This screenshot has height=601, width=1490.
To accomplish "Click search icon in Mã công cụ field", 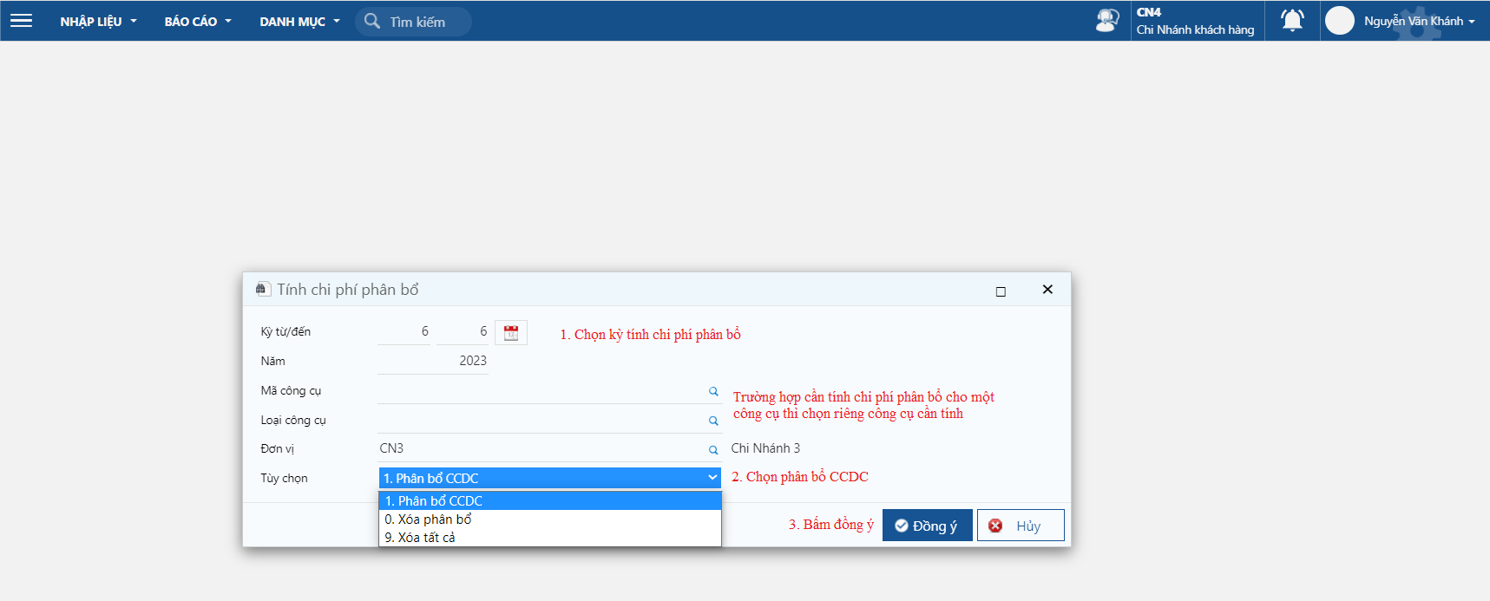I will (713, 391).
